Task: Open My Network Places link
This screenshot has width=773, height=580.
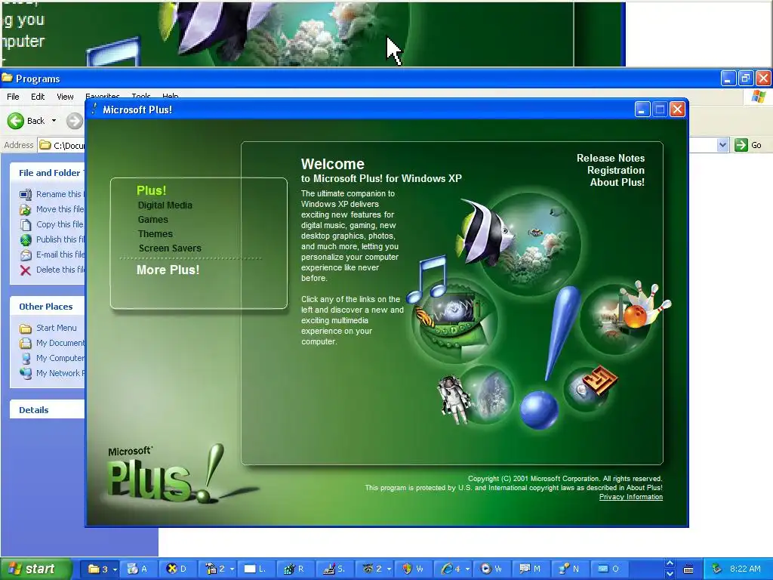Action: tap(51, 373)
